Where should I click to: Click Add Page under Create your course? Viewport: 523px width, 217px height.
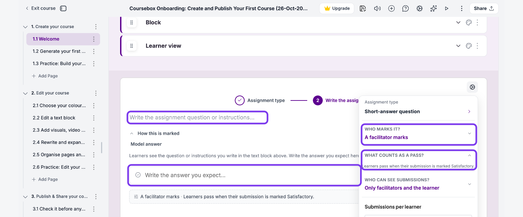coord(45,76)
